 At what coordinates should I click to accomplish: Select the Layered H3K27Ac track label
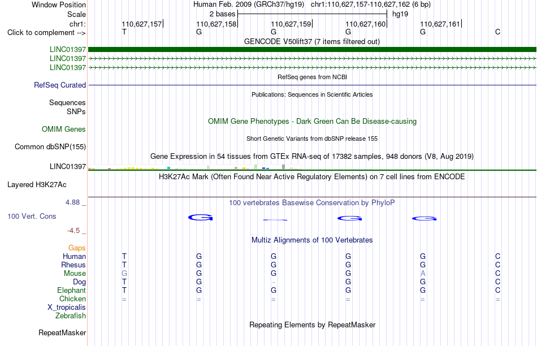point(37,185)
